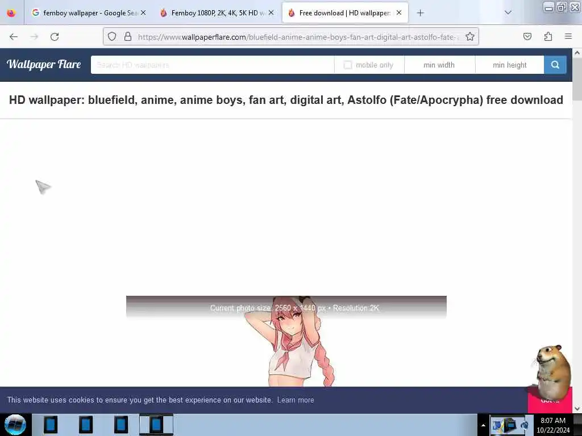This screenshot has height=436, width=582.
Task: Close the Femboy 1080P wallpapers tab
Action: point(271,13)
